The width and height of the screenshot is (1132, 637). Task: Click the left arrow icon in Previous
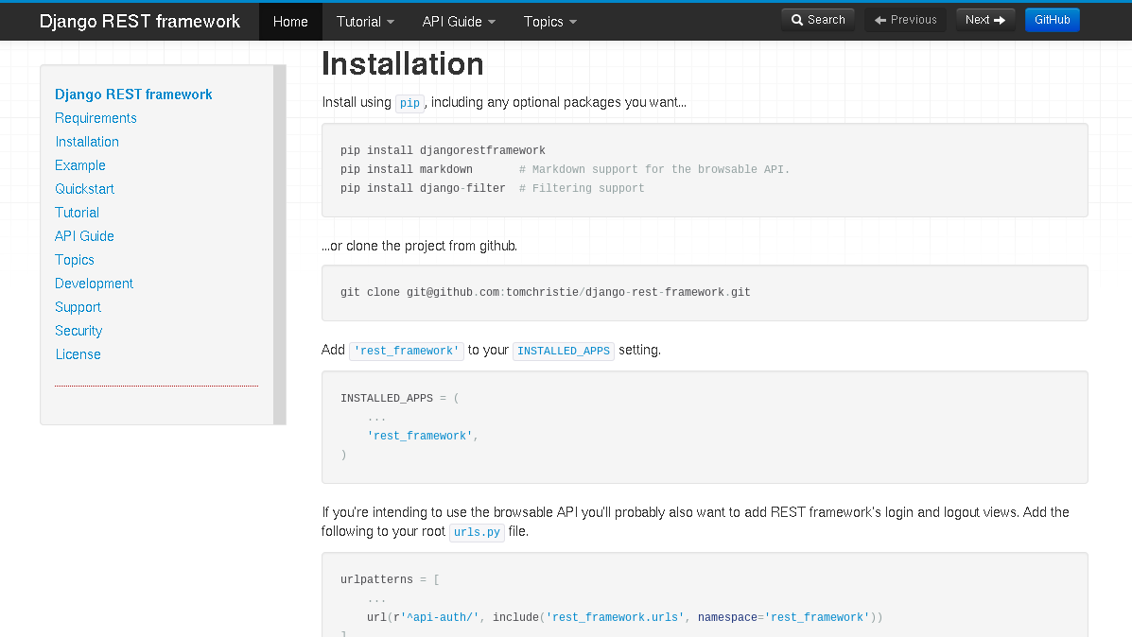pyautogui.click(x=880, y=20)
